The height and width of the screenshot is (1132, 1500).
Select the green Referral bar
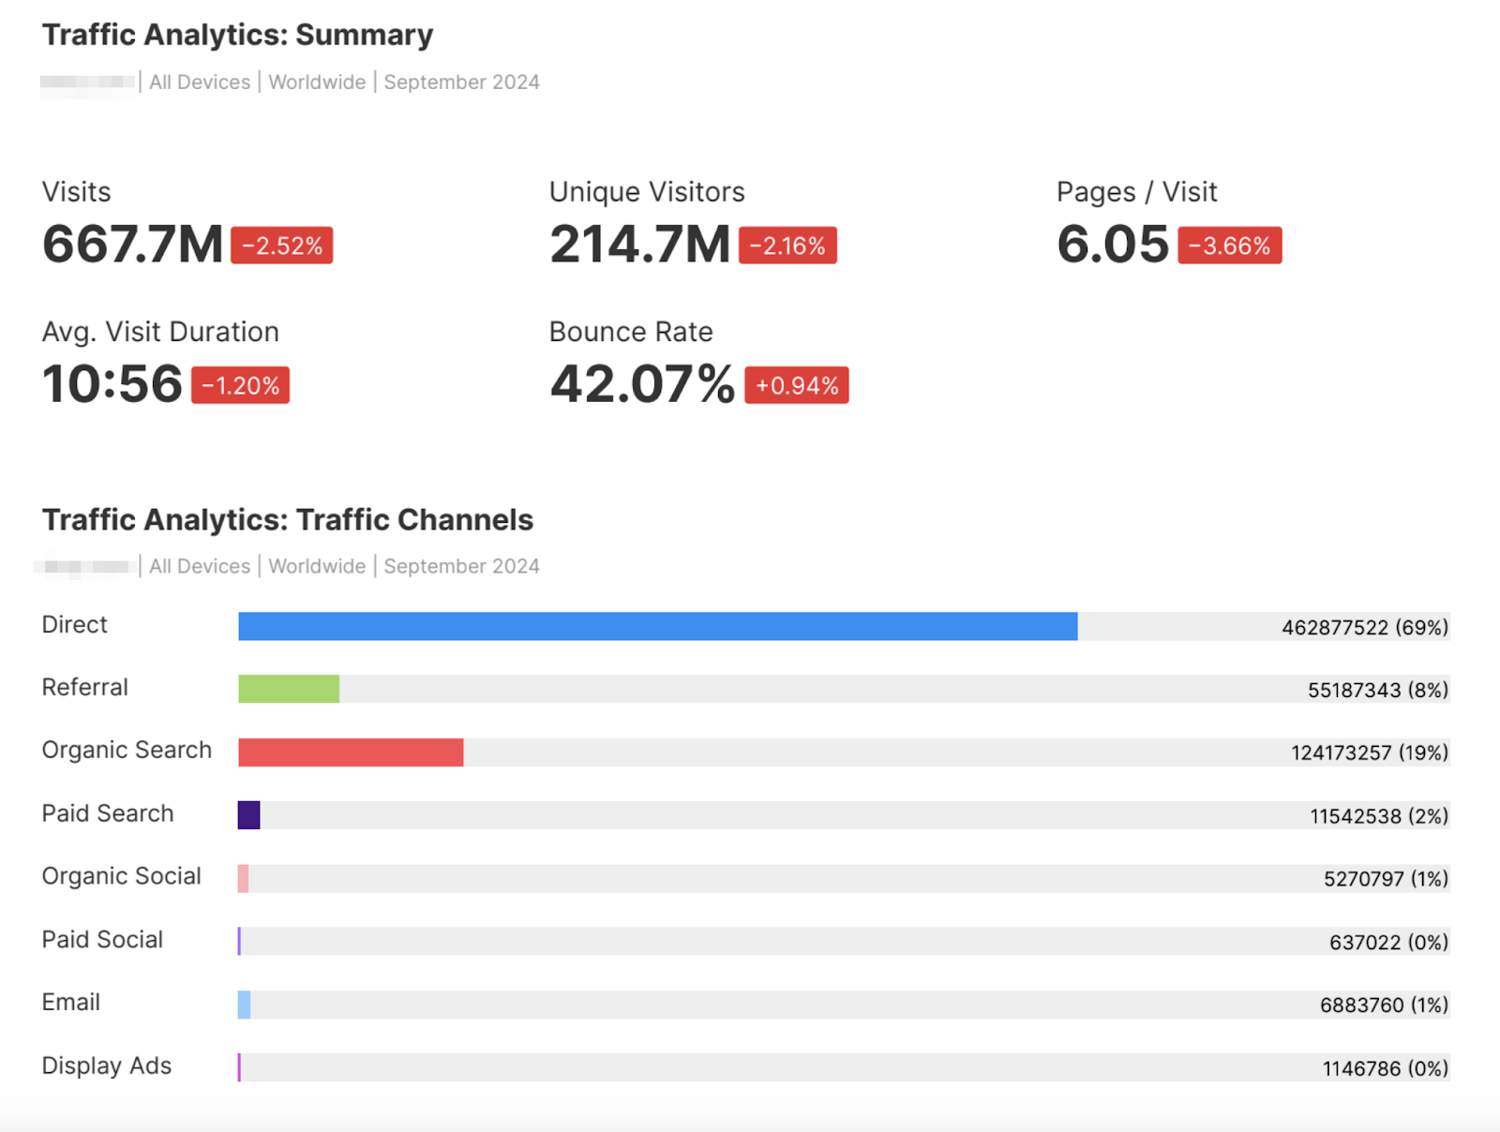(289, 689)
